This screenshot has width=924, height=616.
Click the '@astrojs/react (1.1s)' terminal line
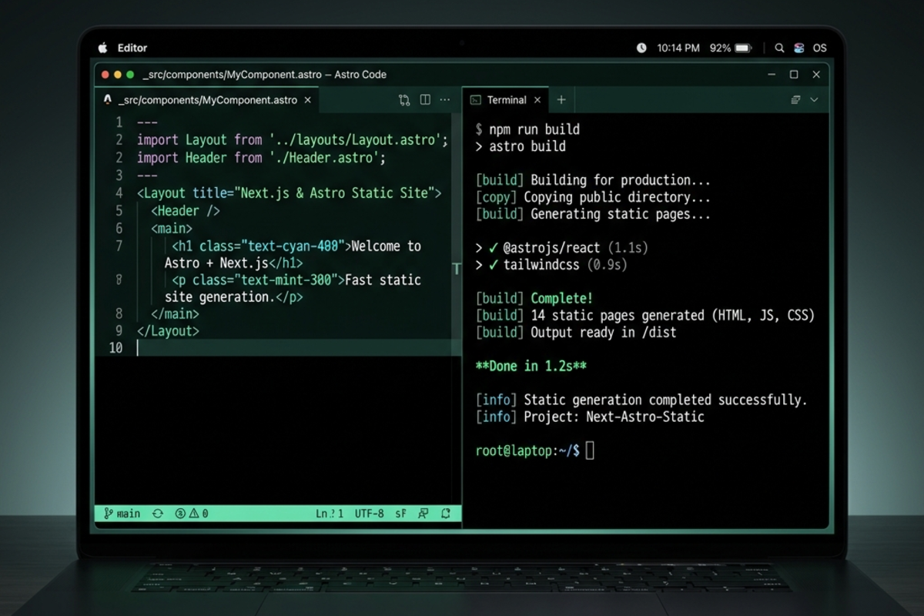562,248
